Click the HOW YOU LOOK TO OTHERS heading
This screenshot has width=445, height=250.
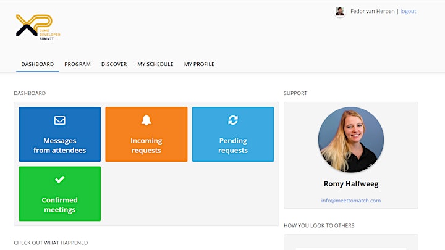pos(319,226)
